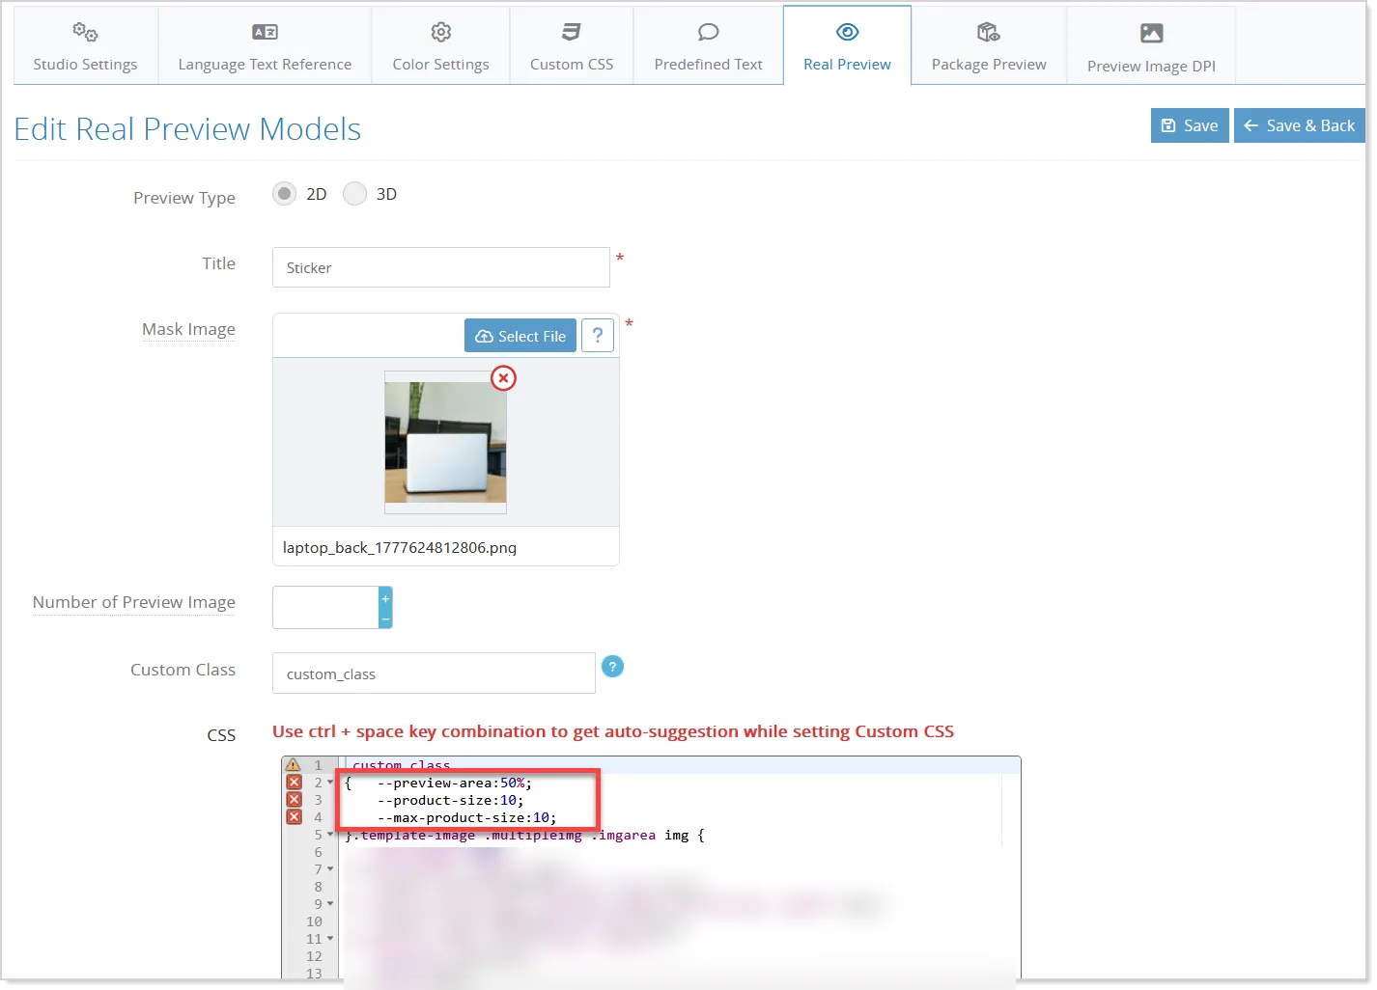This screenshot has width=1377, height=990.
Task: Click the "Number of Preview Image" label
Action: (134, 602)
